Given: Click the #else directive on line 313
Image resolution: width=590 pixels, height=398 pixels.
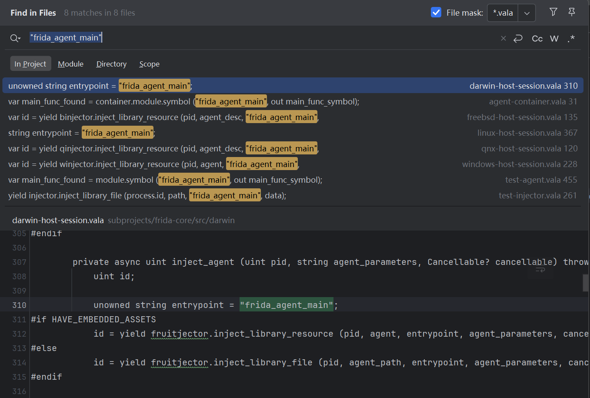Looking at the screenshot, I should point(44,348).
